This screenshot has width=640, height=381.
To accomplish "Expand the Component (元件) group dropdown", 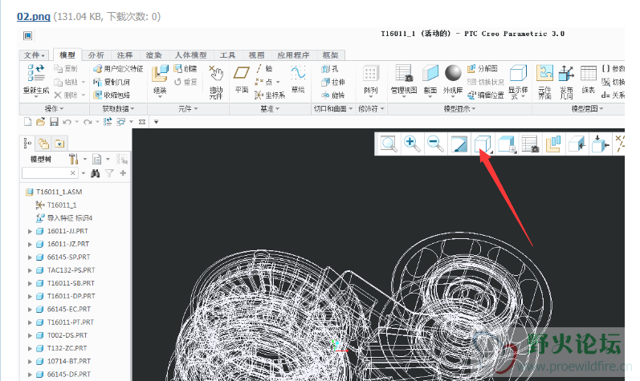I will point(188,109).
